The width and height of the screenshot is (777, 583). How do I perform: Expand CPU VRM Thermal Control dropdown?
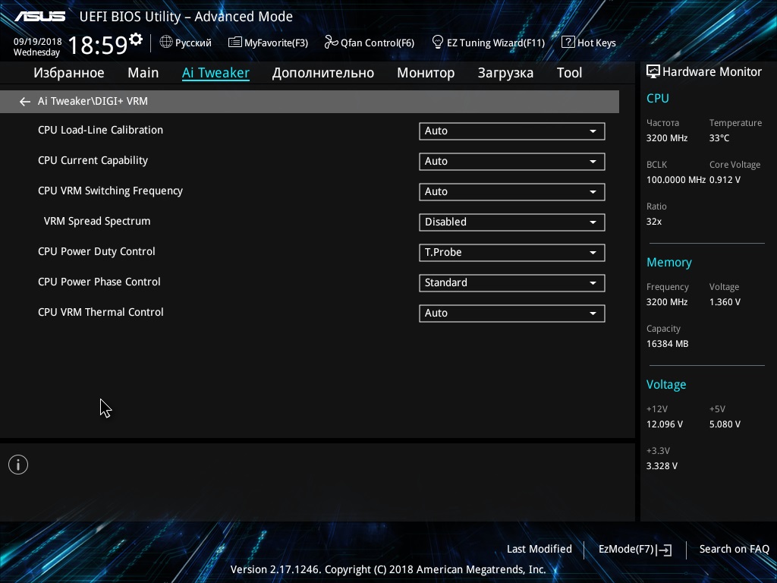pos(512,314)
